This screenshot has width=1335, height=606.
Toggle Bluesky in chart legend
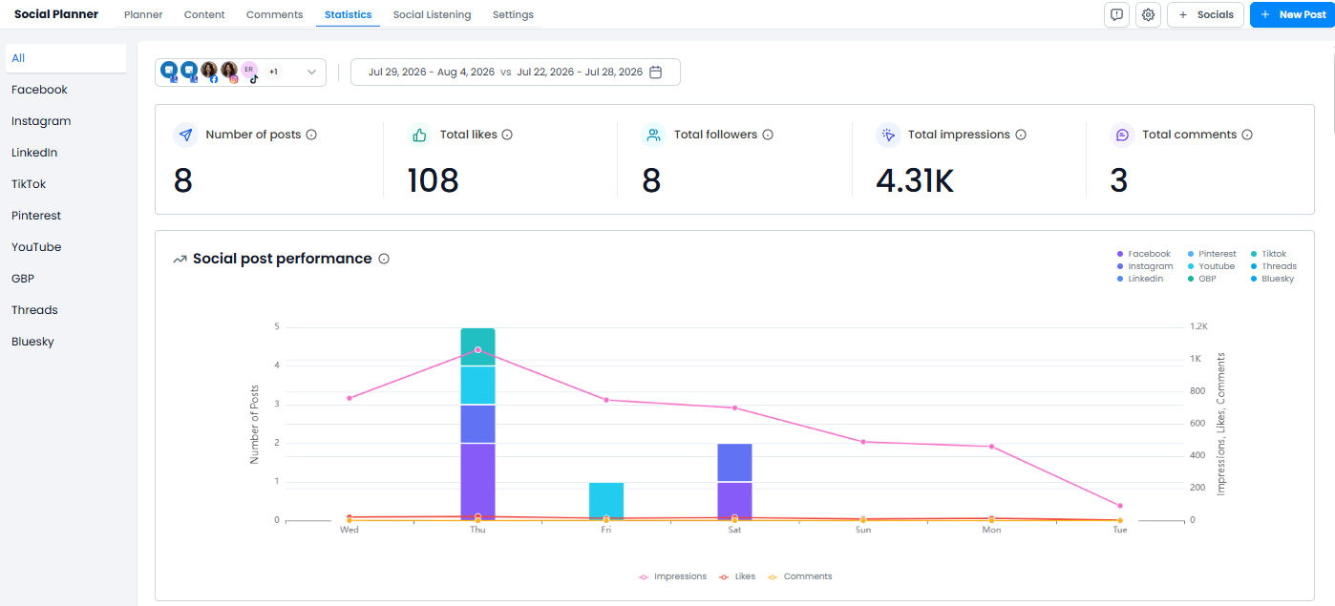tap(1272, 279)
